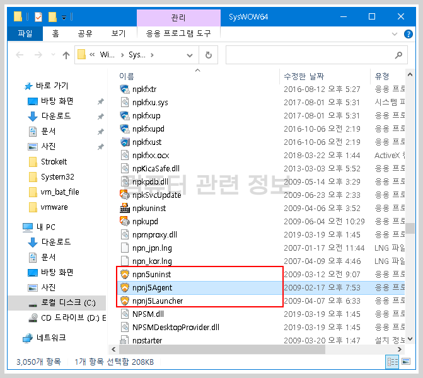This screenshot has width=423, height=378.
Task: Click the npkupd application icon
Action: 124,221
